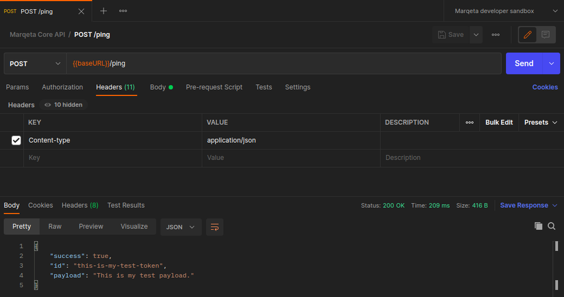Viewport: 564px width, 297px height.
Task: Uncheck the Content-type header checkbox
Action: pos(16,141)
